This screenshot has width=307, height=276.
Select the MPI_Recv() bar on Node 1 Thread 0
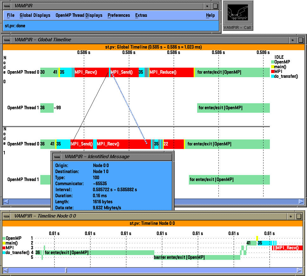pyautogui.click(x=124, y=144)
